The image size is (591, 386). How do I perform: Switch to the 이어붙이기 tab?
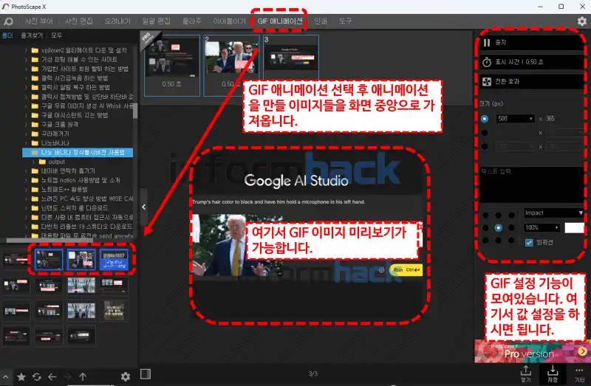pos(229,21)
